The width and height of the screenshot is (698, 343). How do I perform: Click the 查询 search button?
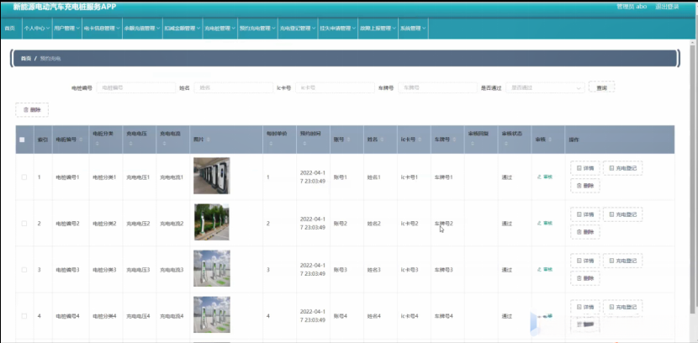601,87
